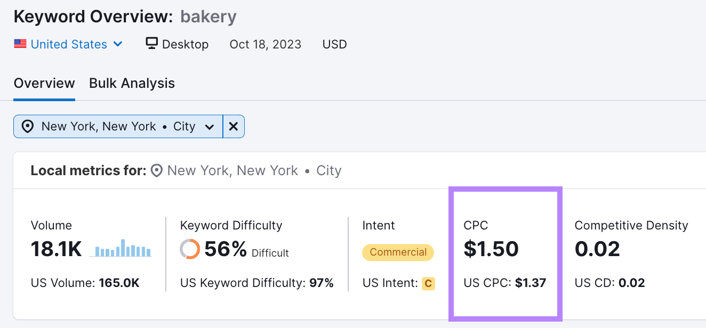Viewport: 706px width, 328px height.
Task: Click the bakery keyword title
Action: pos(208,17)
